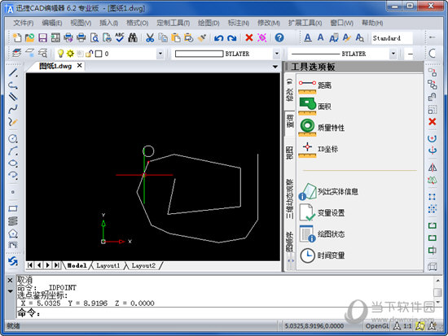Select the Match Properties brush icon
The height and width of the screenshot is (336, 448).
(x=202, y=37)
